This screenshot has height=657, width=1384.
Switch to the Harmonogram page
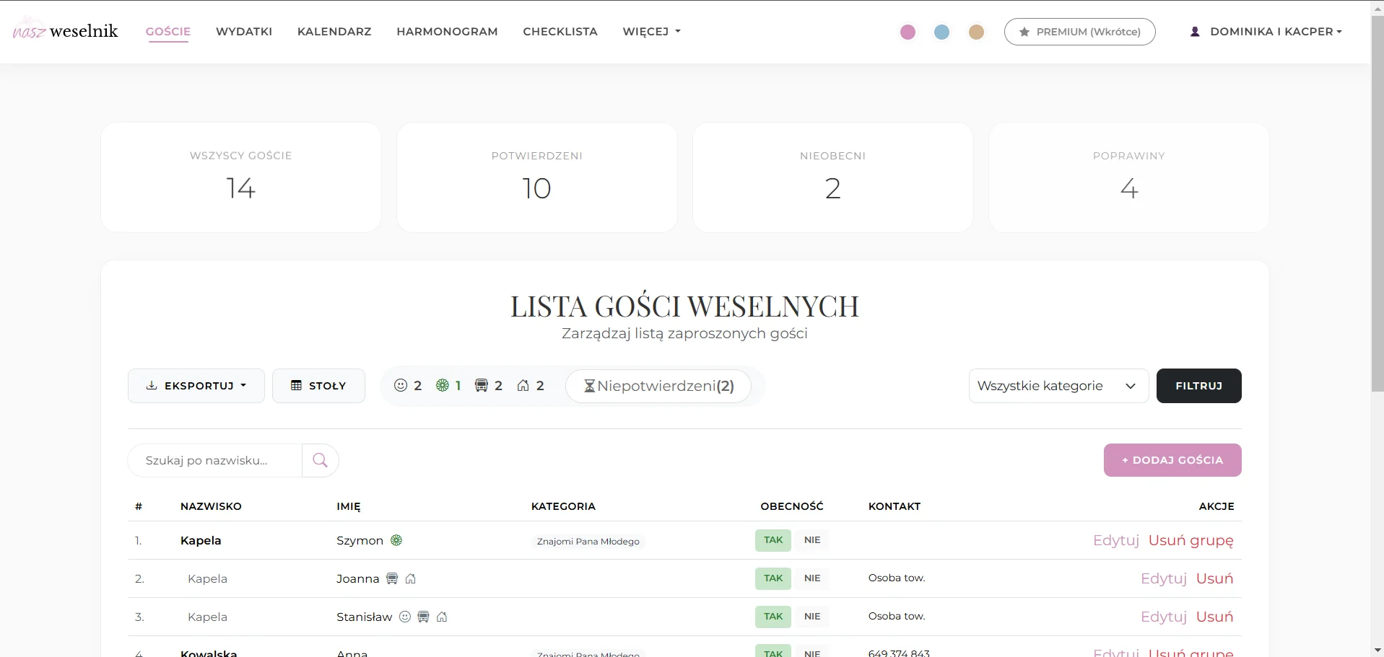(447, 32)
